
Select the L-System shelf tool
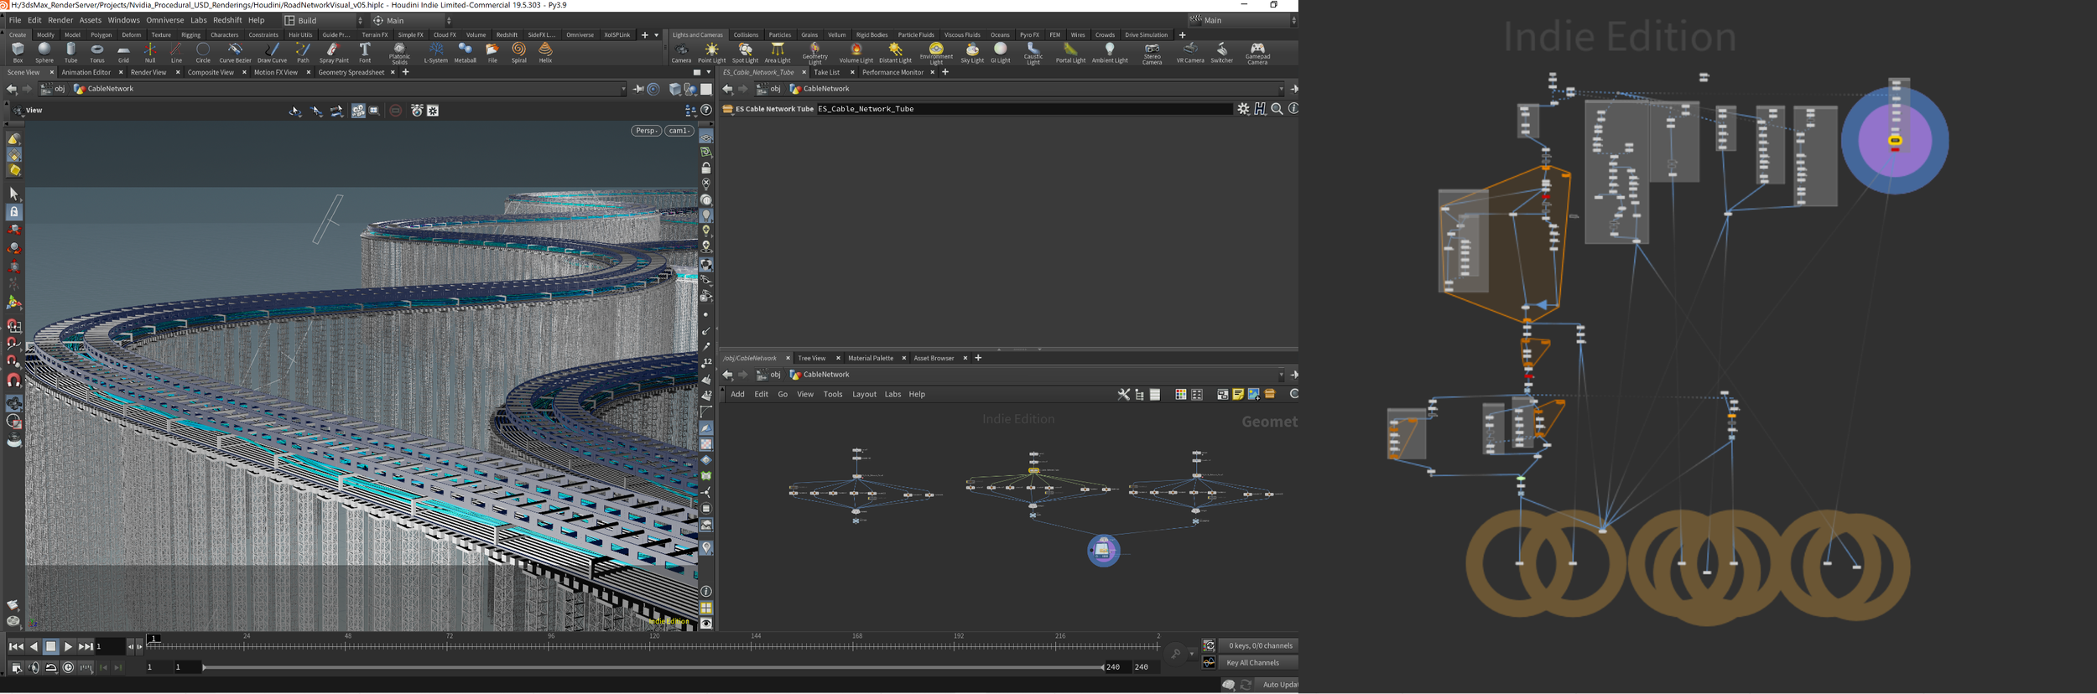[x=435, y=53]
